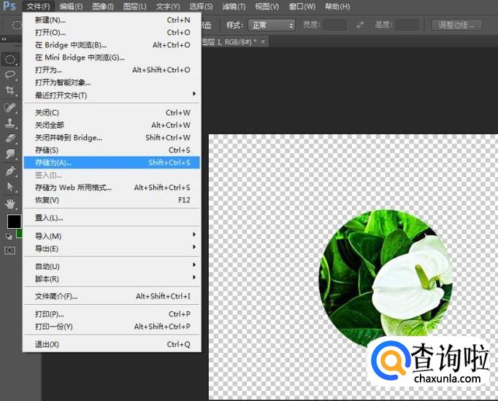Image resolution: width=498 pixels, height=401 pixels.
Task: Toggle Quick Mask mode icon
Action: pyautogui.click(x=10, y=250)
